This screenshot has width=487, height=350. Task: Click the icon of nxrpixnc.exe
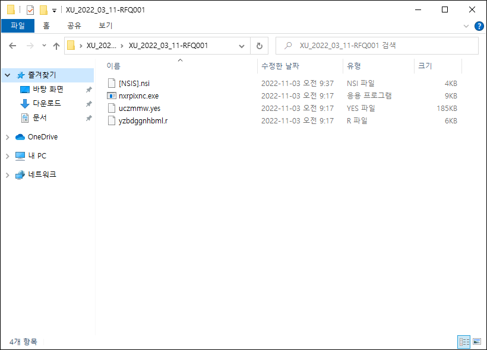click(112, 96)
